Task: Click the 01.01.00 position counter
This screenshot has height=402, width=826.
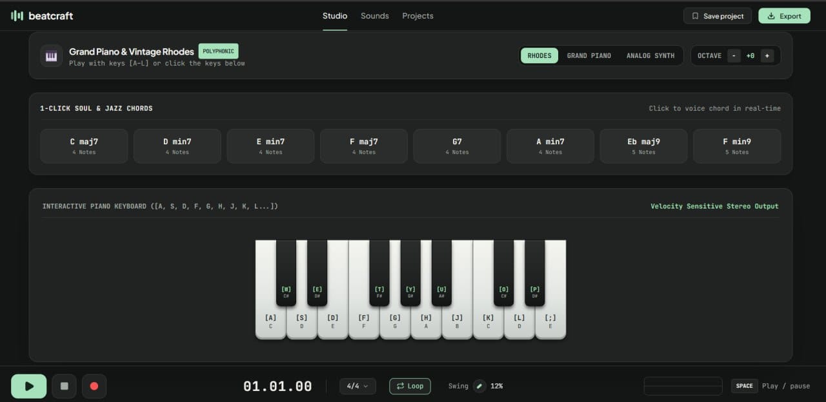Action: (277, 386)
